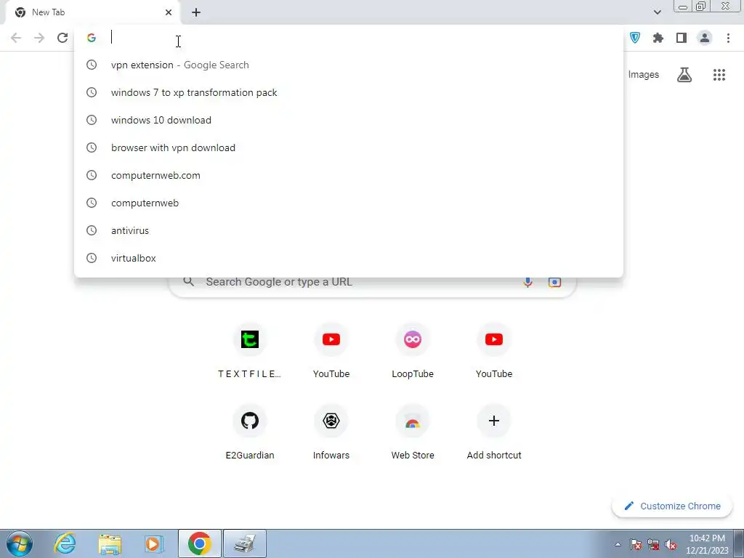The image size is (744, 558).
Task: Click the Chrome icon in the taskbar
Action: tap(200, 543)
